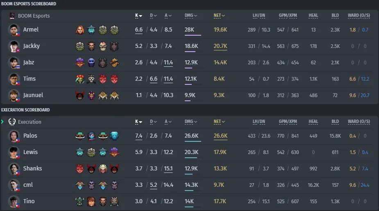
Task: Click cml's first hero icon
Action: (x=80, y=185)
